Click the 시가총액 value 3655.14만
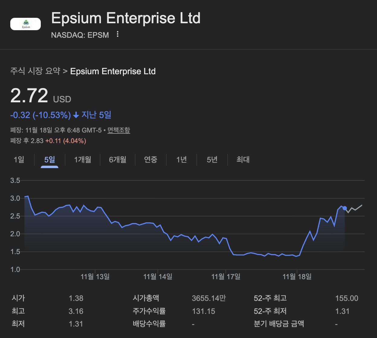 pos(209,298)
